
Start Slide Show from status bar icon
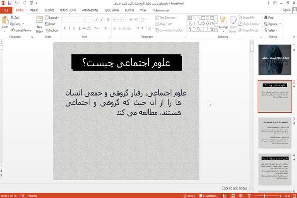[249, 196]
